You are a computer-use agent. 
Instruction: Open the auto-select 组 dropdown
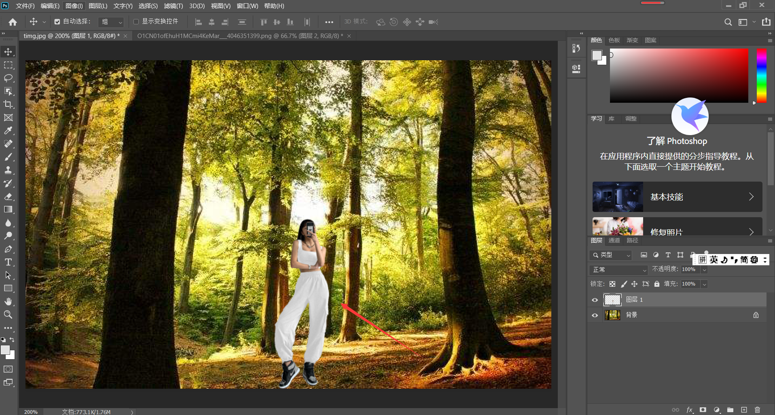tap(111, 22)
